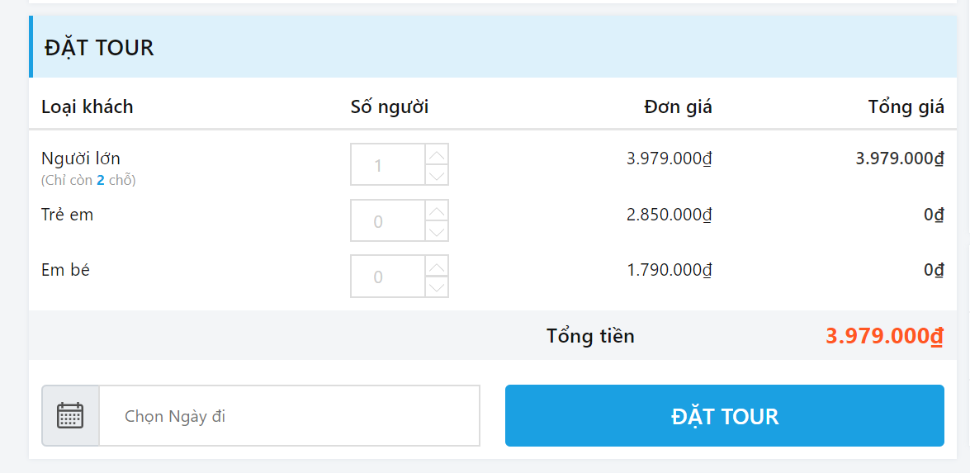Select the Em bé quantity input box
The image size is (970, 473).
click(388, 277)
